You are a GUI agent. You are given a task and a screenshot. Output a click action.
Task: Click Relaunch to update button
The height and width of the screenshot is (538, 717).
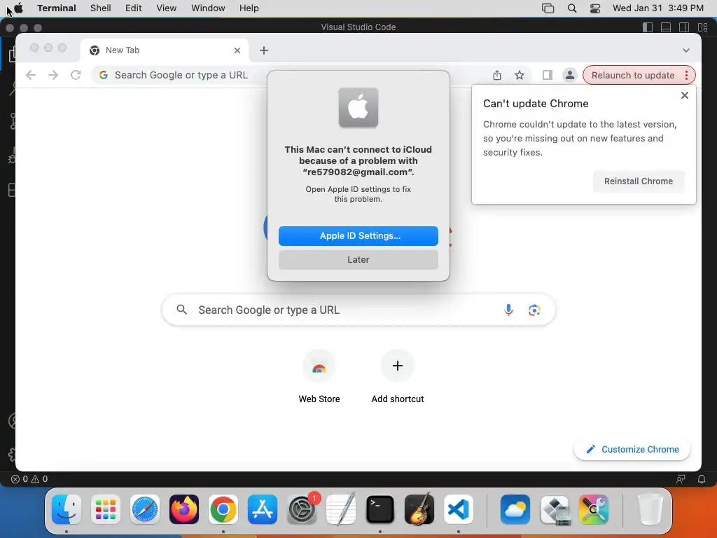[633, 75]
